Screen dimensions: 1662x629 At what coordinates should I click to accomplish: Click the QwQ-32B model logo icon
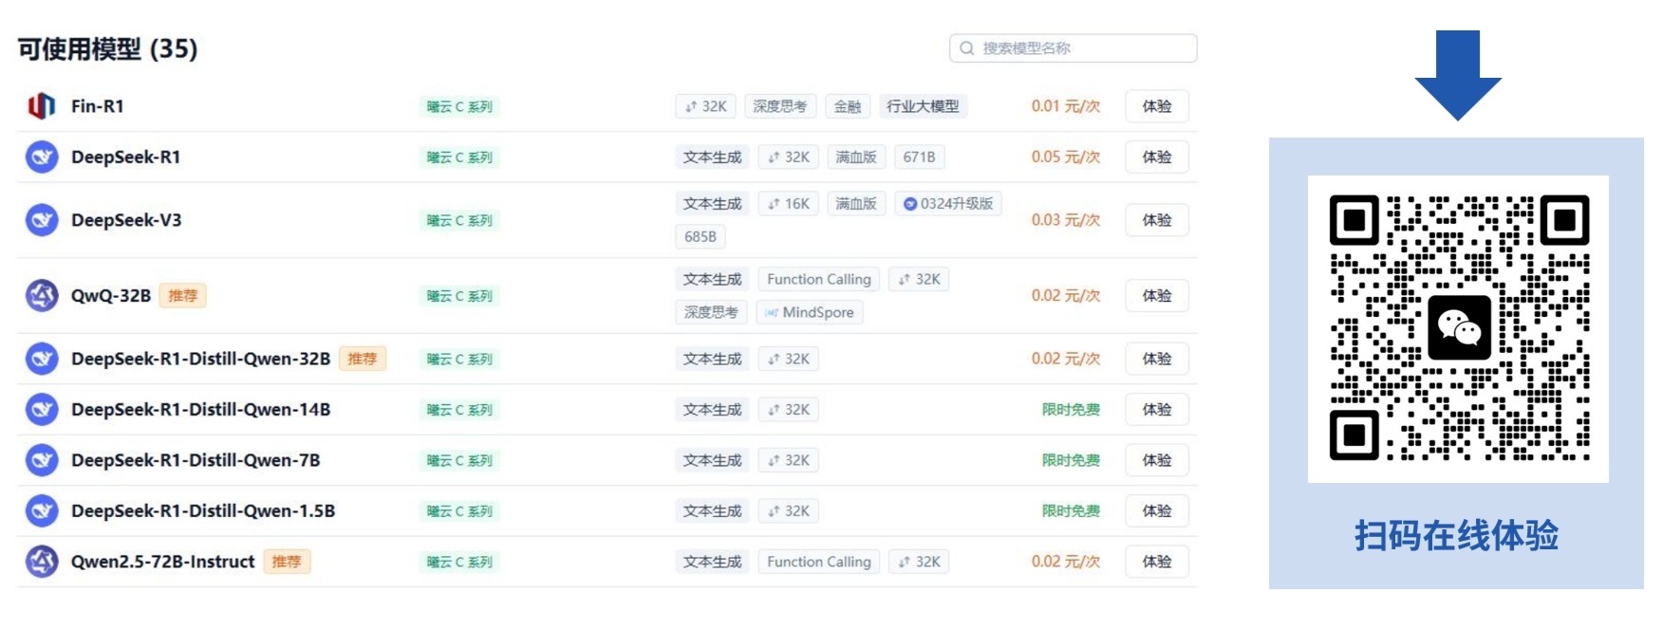tap(42, 296)
